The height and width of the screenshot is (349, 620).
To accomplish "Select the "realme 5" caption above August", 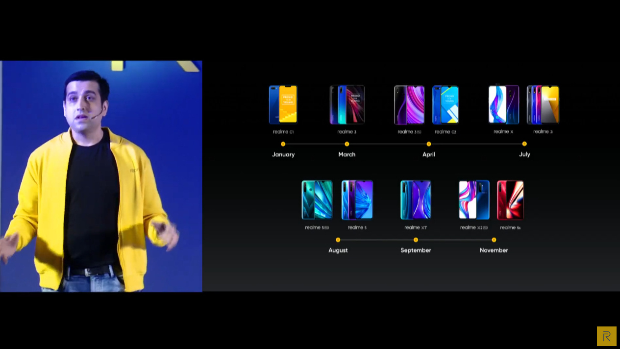I will [x=357, y=227].
